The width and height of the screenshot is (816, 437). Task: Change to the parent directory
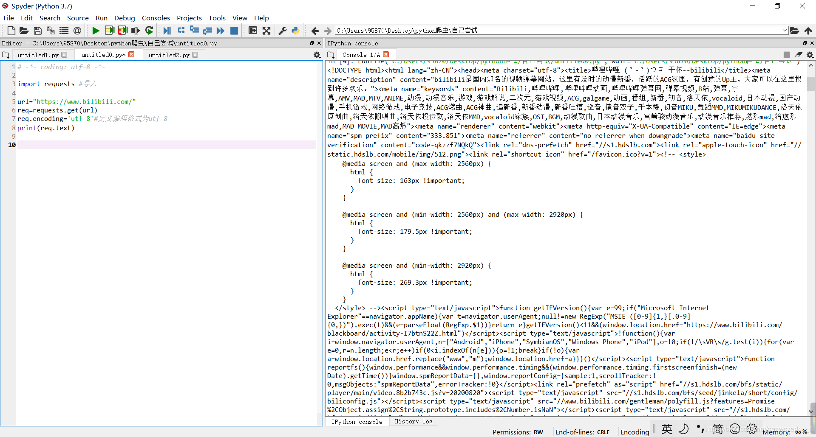coord(808,31)
